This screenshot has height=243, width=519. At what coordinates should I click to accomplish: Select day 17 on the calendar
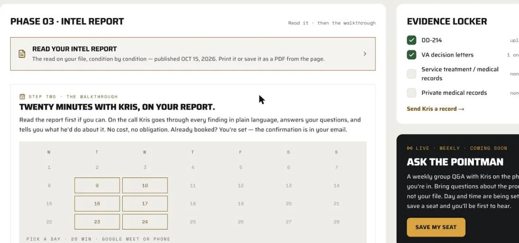pos(145,204)
